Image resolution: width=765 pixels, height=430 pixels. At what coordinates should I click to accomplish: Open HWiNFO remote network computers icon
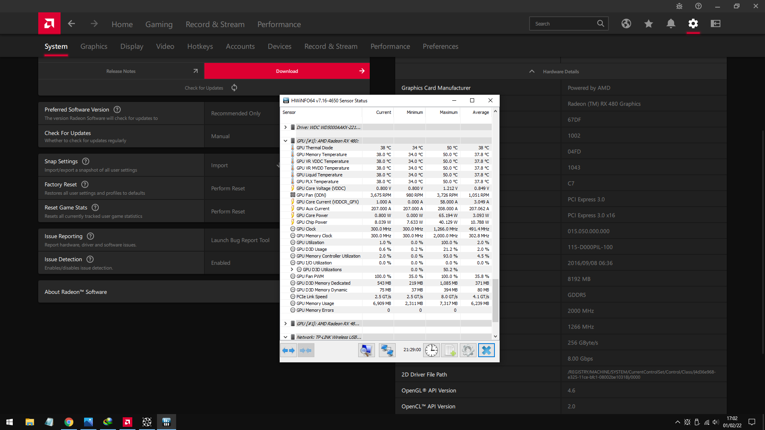click(x=387, y=350)
